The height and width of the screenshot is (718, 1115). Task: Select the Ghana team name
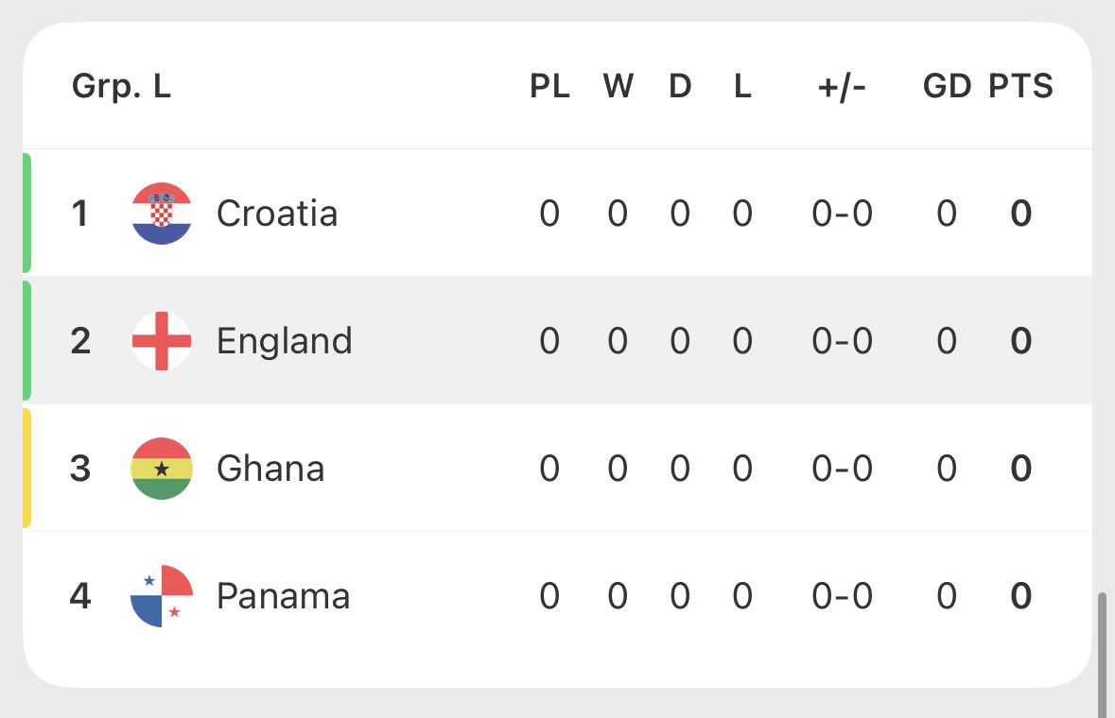tap(270, 469)
